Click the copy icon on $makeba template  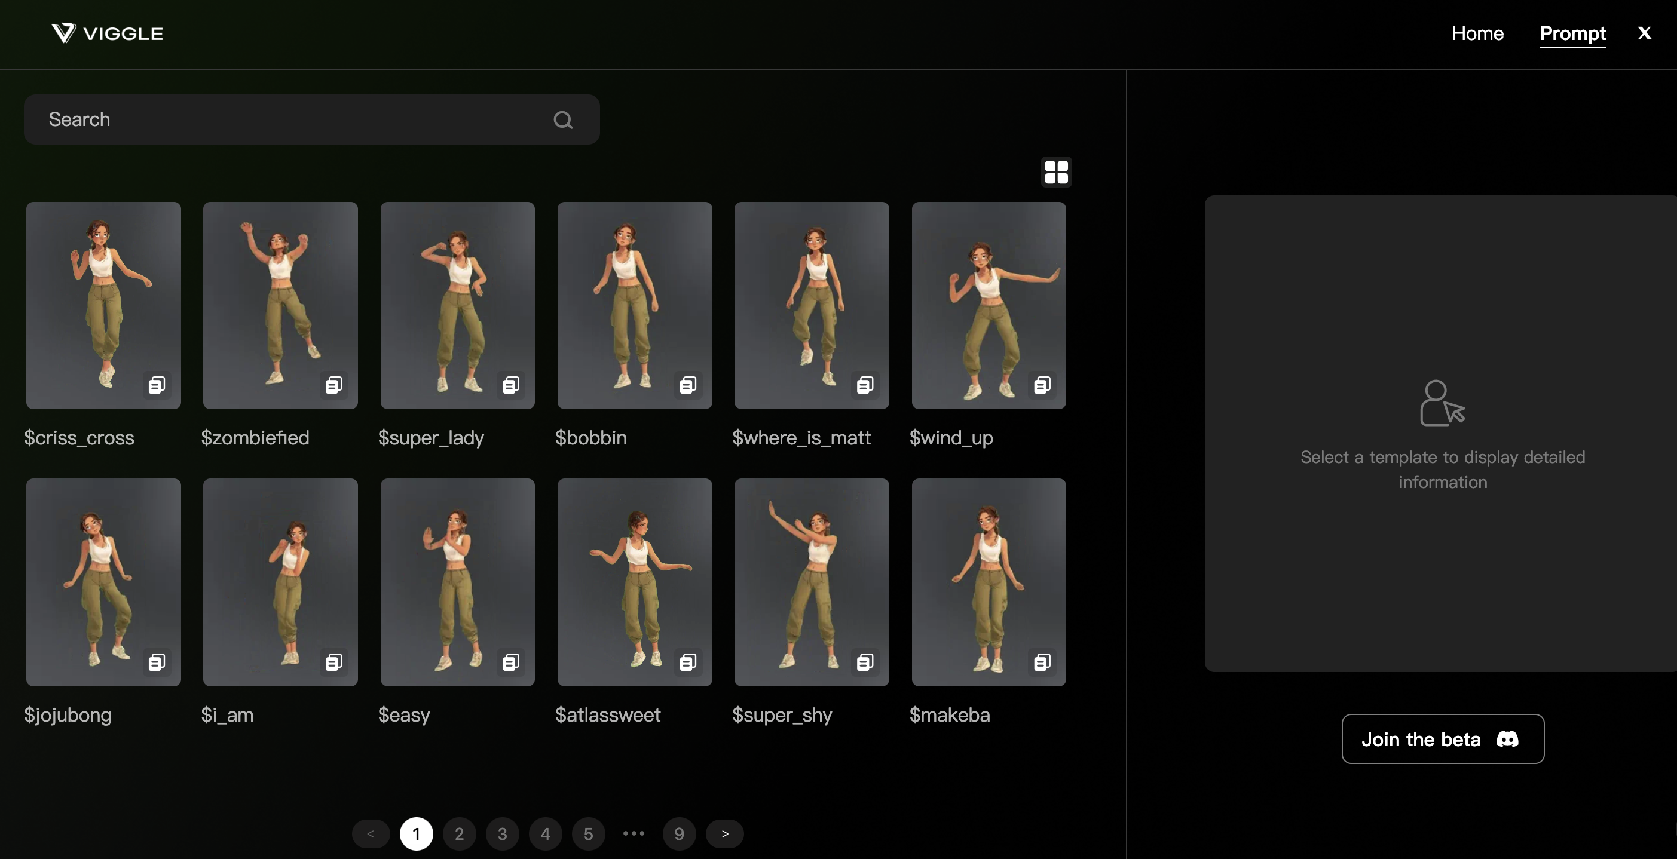coord(1042,662)
